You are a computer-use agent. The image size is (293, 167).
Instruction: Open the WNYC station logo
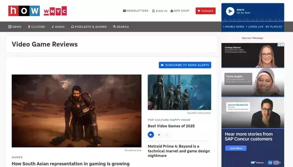click(55, 11)
